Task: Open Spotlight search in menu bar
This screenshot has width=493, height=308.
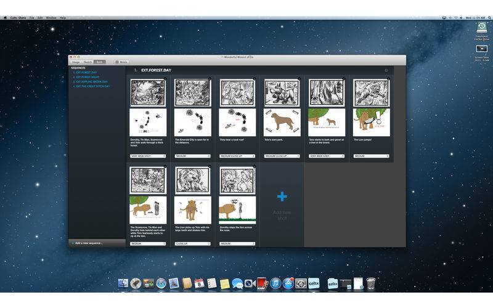Action: 489,18
